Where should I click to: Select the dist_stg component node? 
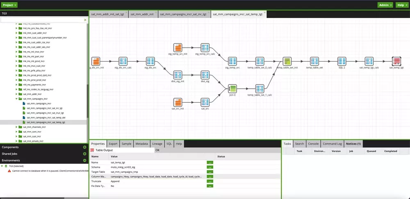tap(205, 75)
